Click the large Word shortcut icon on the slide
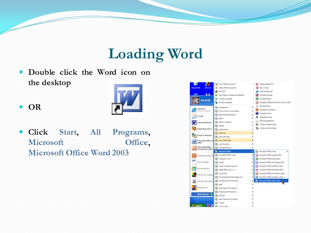The image size is (311, 233). 127,99
